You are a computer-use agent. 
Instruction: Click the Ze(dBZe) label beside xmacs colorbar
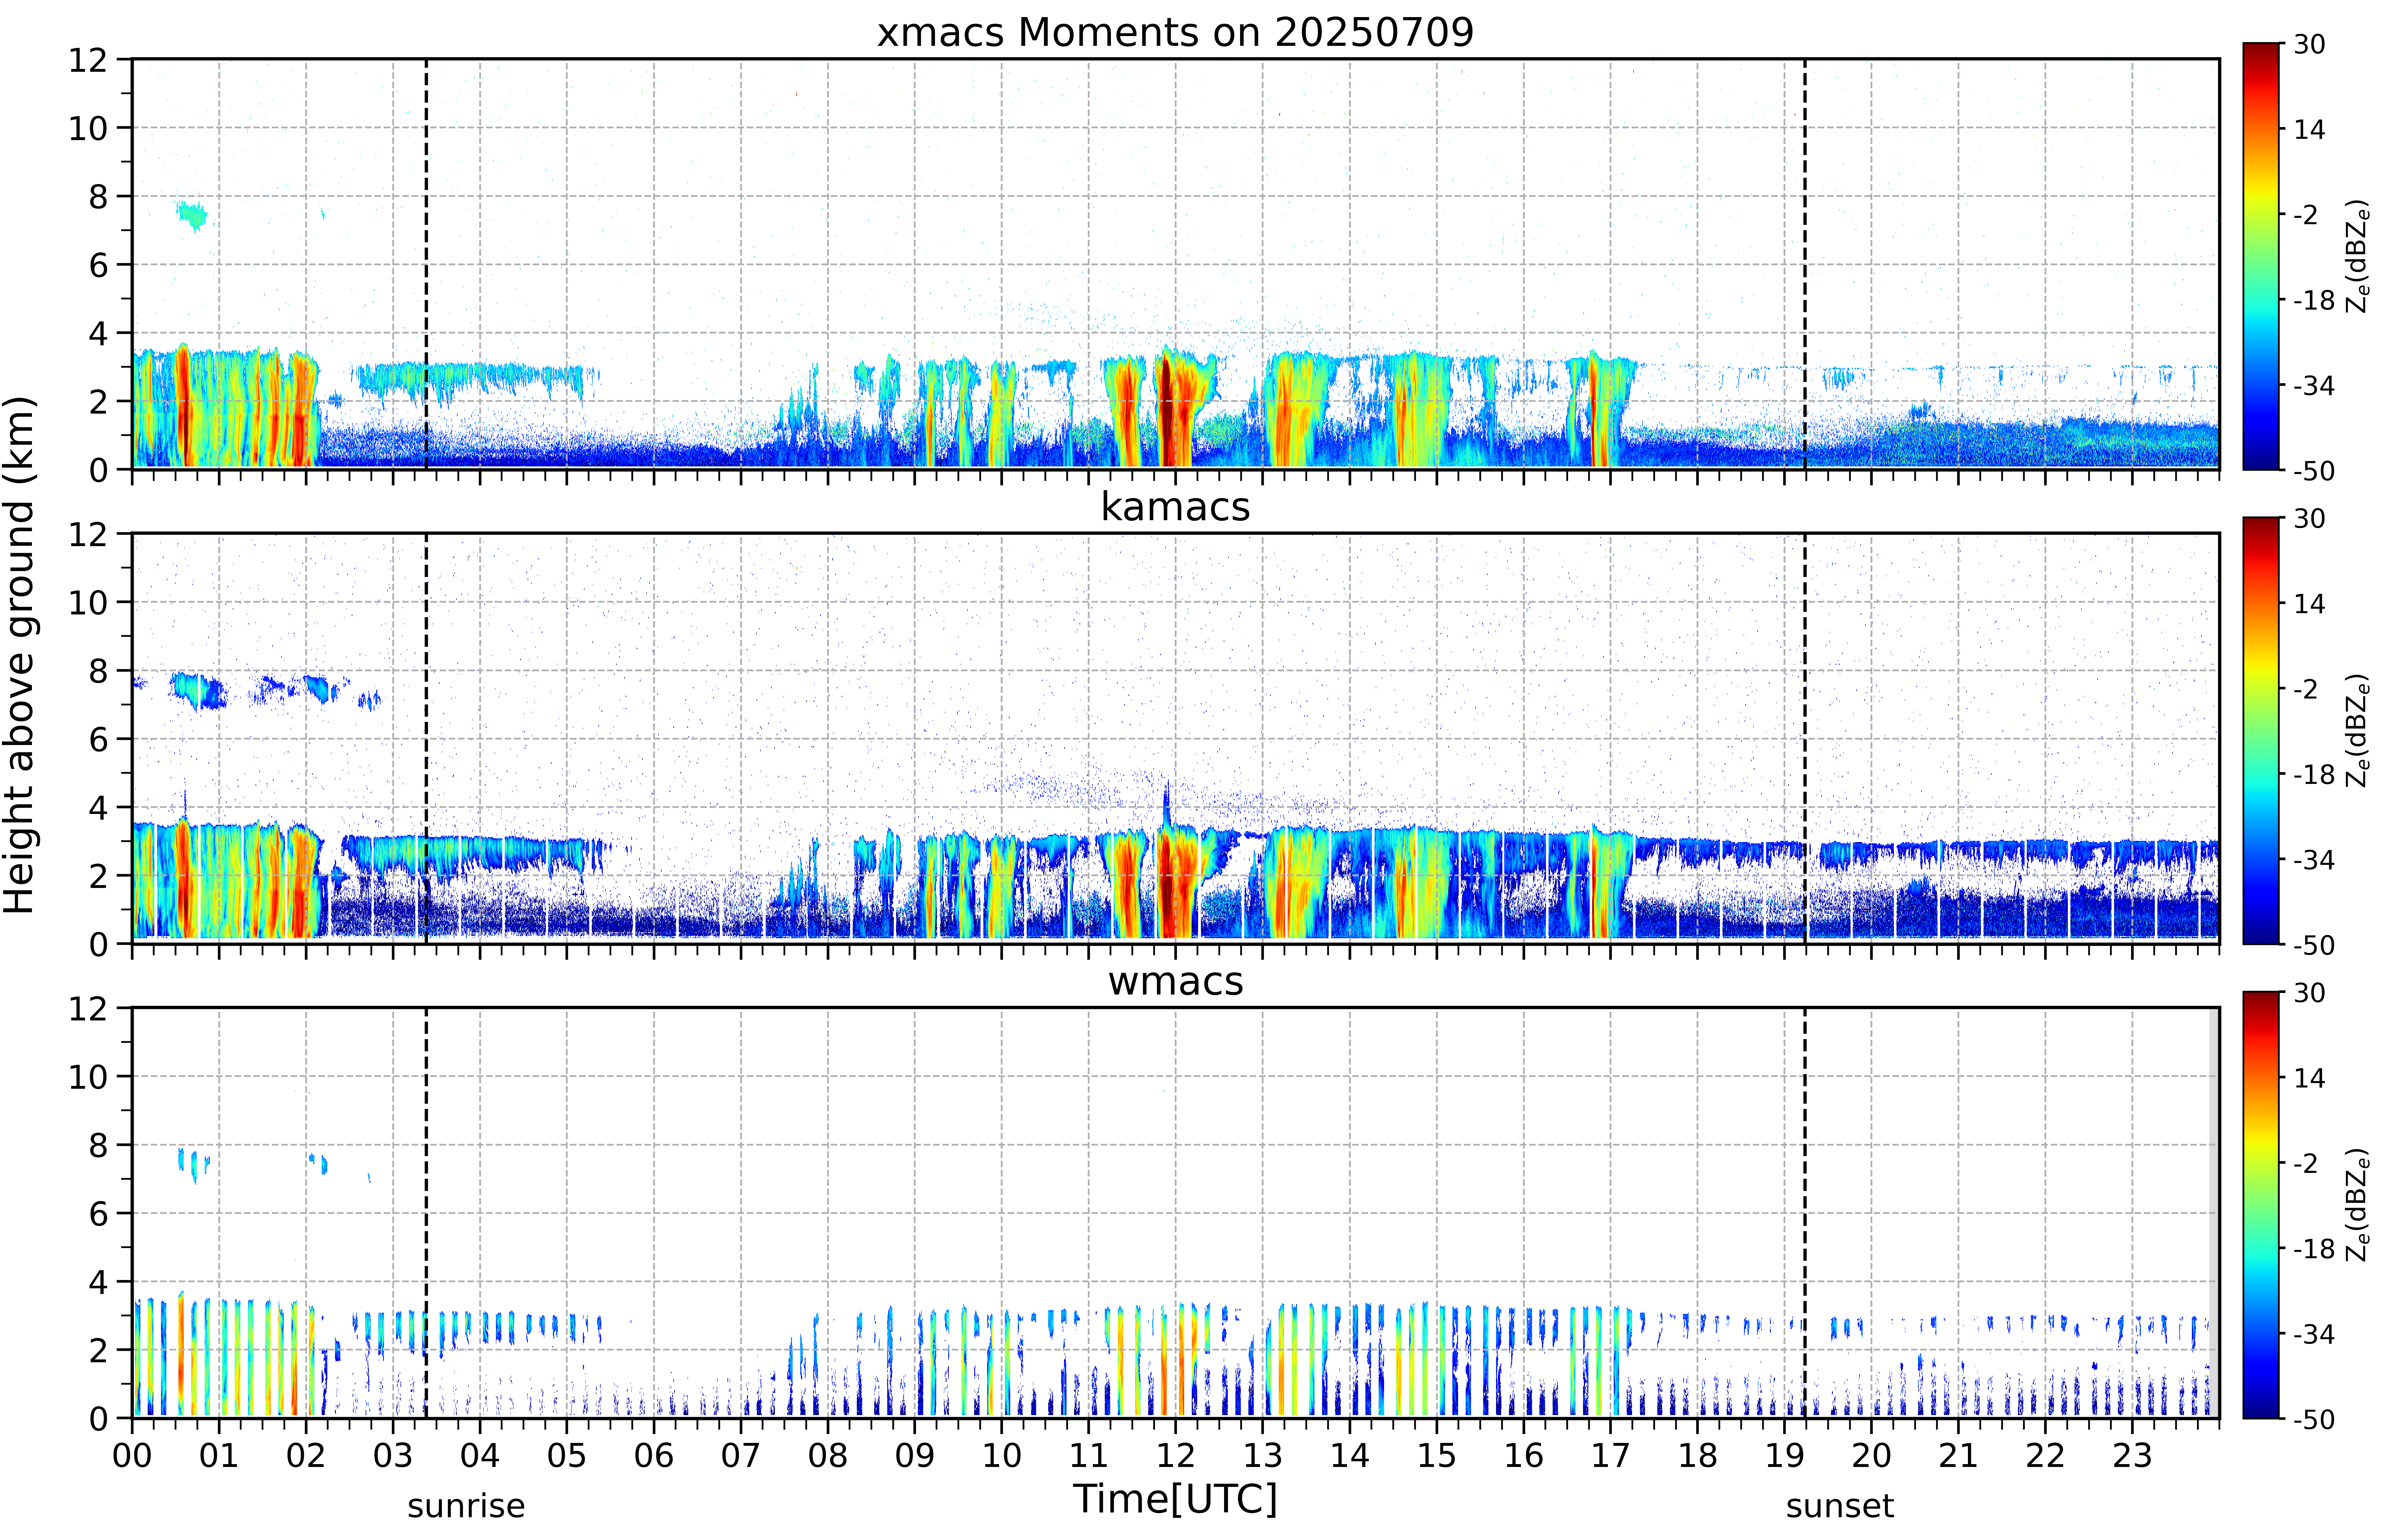2358,256
